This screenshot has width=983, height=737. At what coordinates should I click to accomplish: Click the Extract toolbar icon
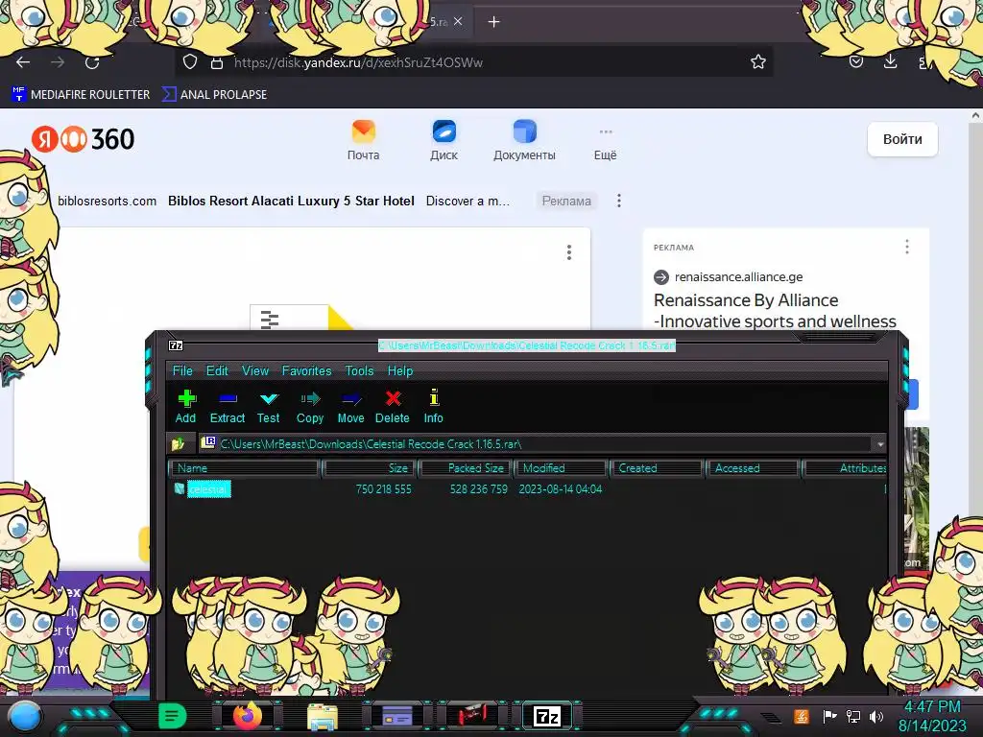tap(227, 407)
